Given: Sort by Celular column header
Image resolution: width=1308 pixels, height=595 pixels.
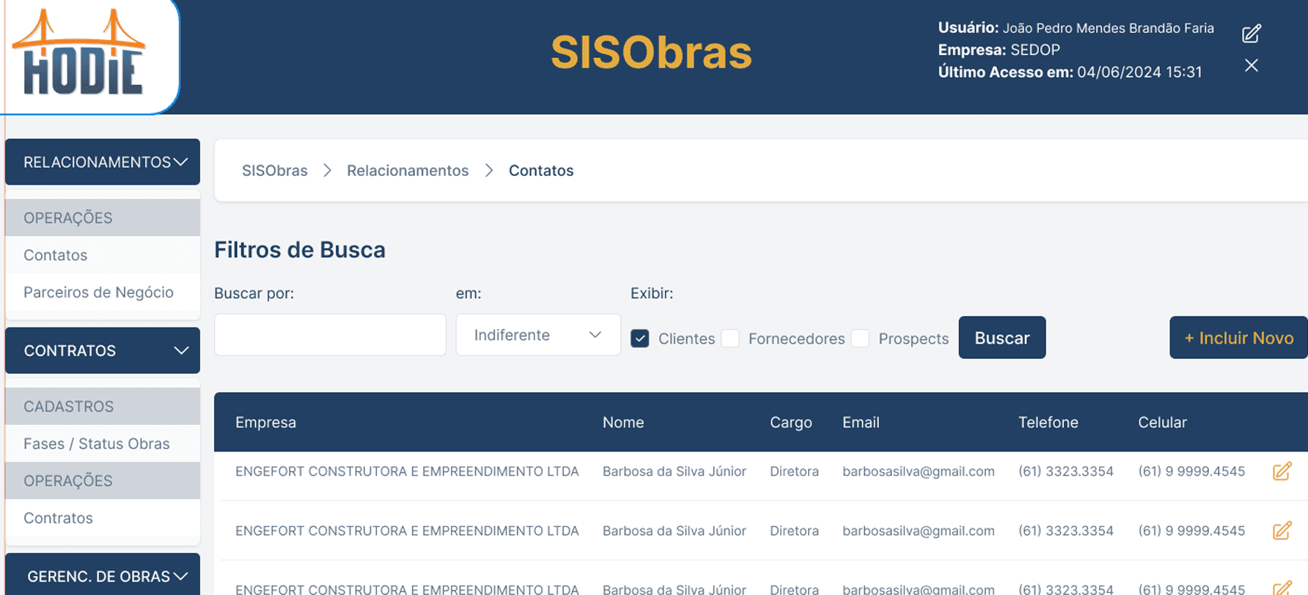Looking at the screenshot, I should coord(1162,422).
